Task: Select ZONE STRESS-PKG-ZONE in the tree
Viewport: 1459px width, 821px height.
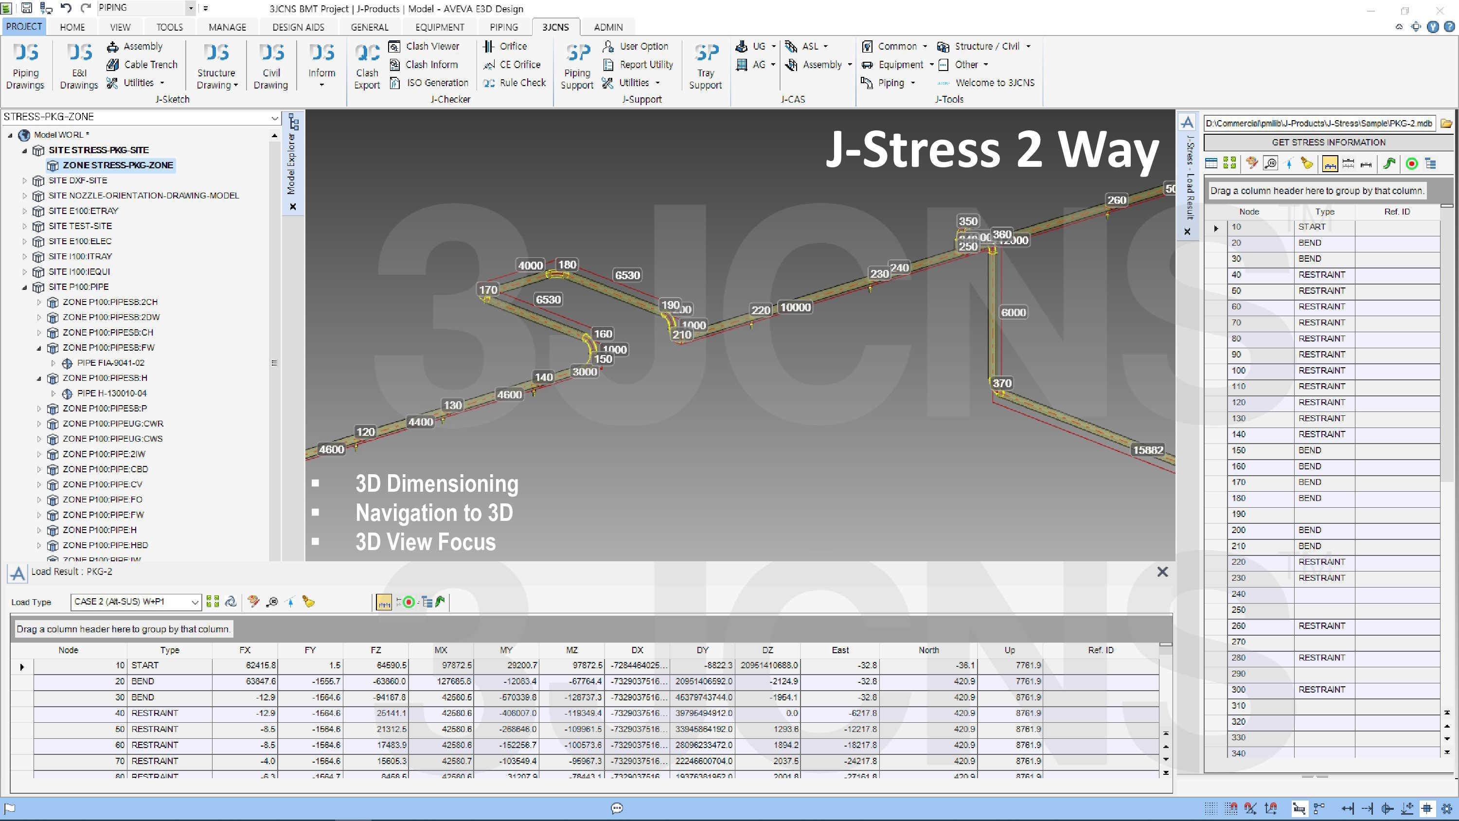Action: 110,165
